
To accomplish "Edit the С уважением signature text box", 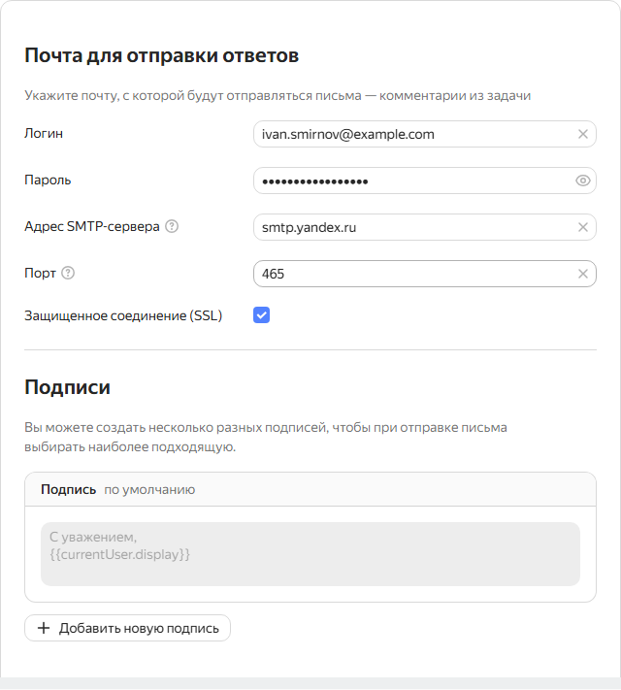I will [x=310, y=554].
